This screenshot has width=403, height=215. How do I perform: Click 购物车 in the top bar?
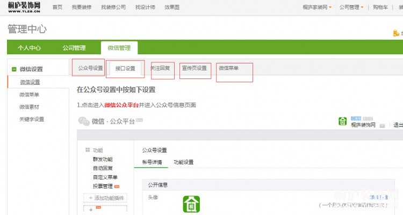pyautogui.click(x=380, y=7)
